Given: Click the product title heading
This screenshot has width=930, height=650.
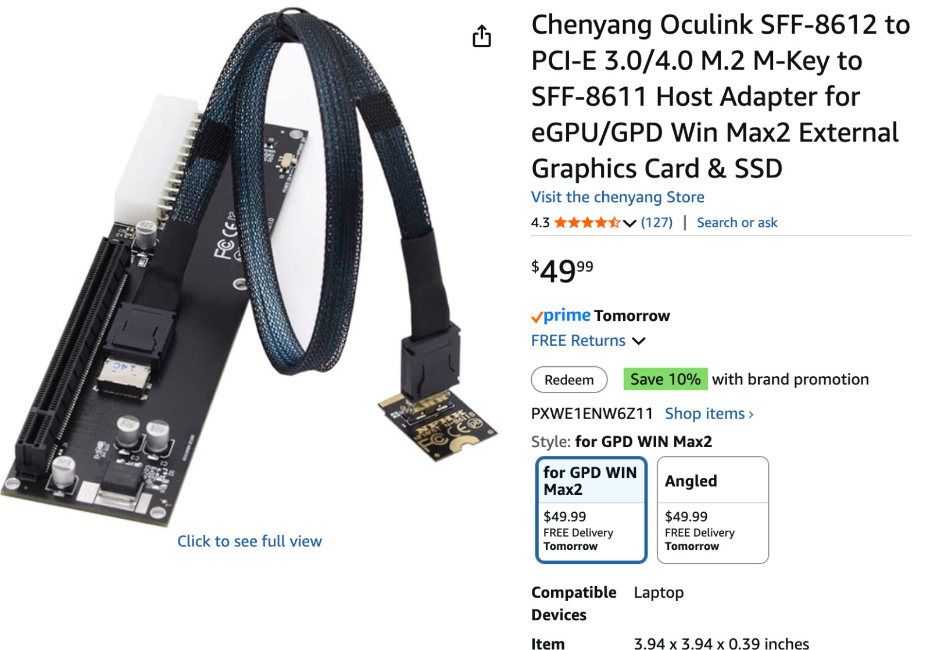Looking at the screenshot, I should coord(720,97).
